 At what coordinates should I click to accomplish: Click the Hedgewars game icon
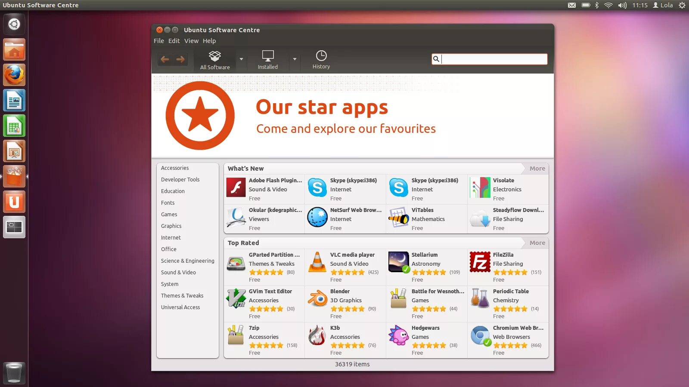tap(398, 336)
